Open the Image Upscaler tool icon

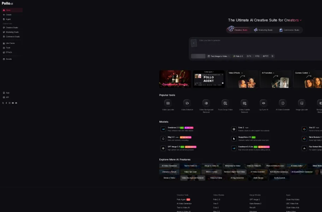[x=302, y=103]
